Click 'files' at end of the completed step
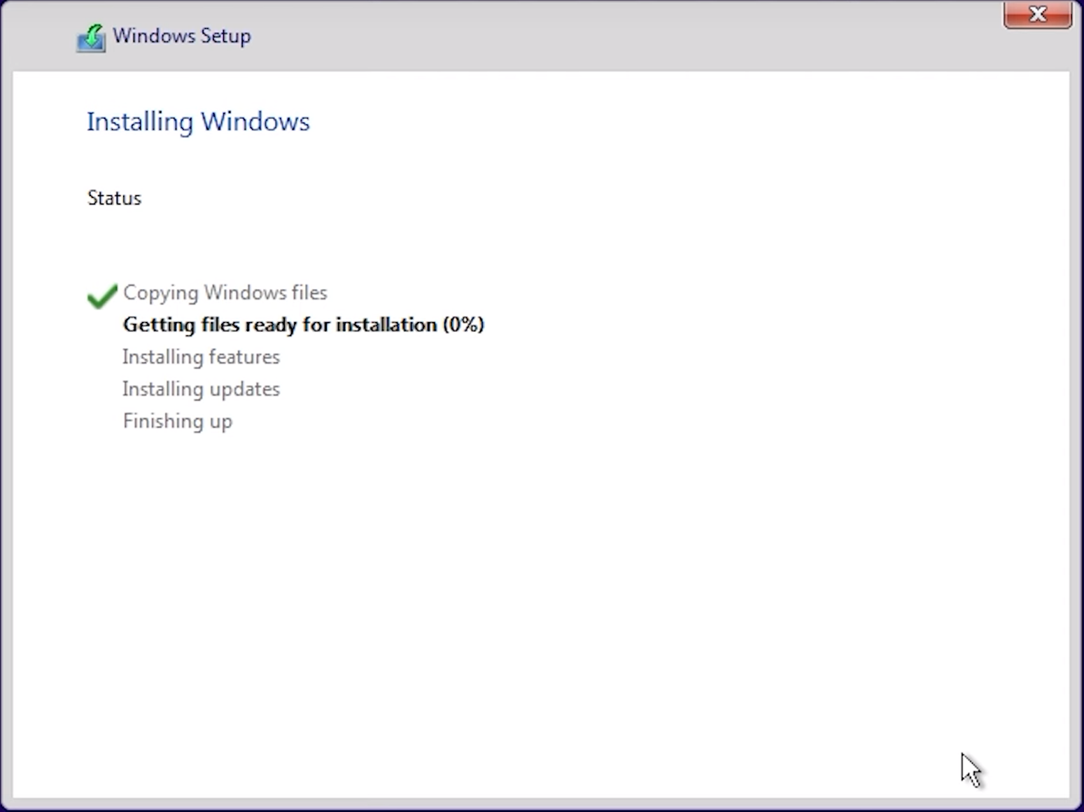1084x812 pixels. (x=309, y=293)
